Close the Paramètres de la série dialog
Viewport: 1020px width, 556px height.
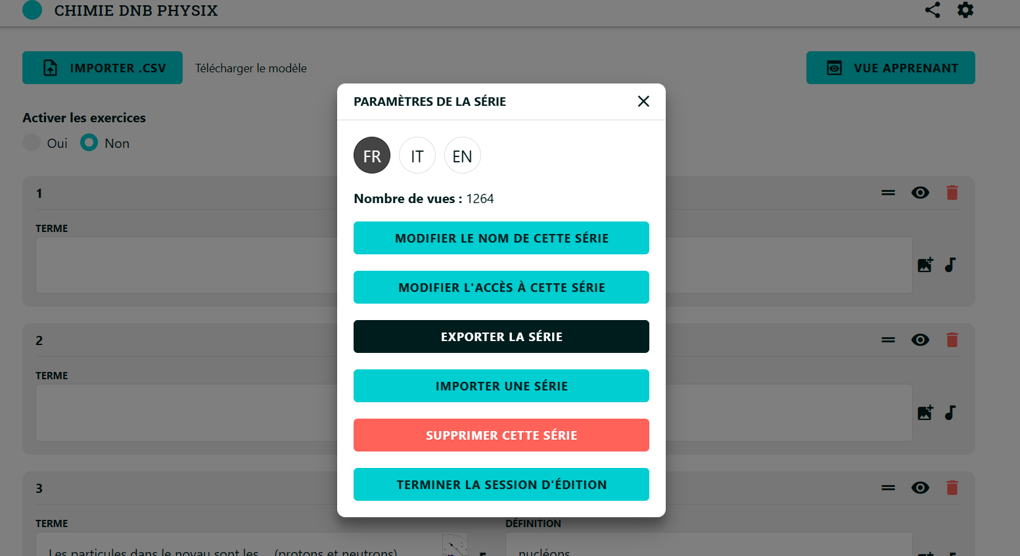[x=643, y=101]
